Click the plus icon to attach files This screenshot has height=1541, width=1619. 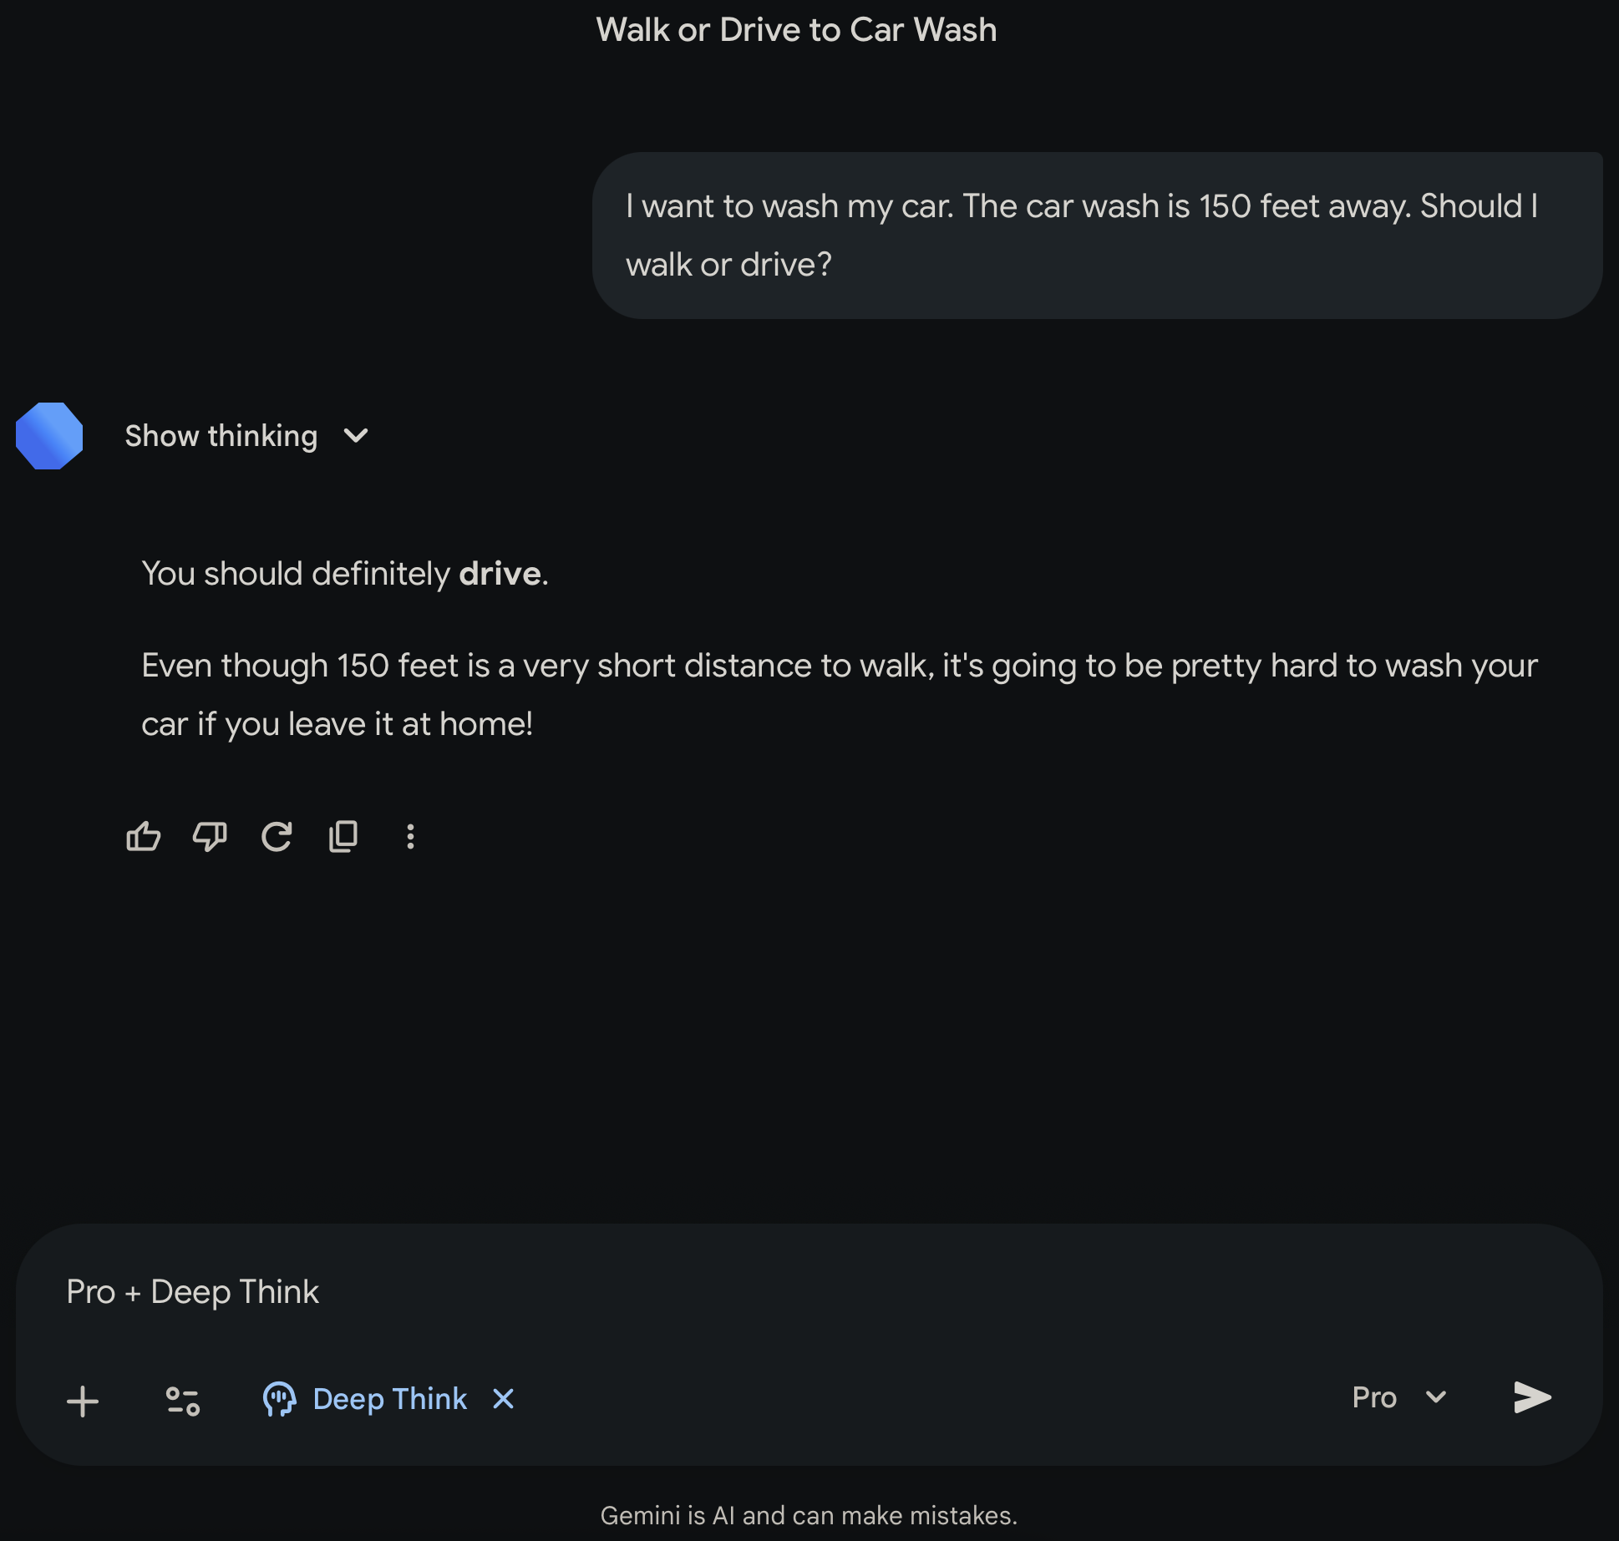pyautogui.click(x=83, y=1402)
